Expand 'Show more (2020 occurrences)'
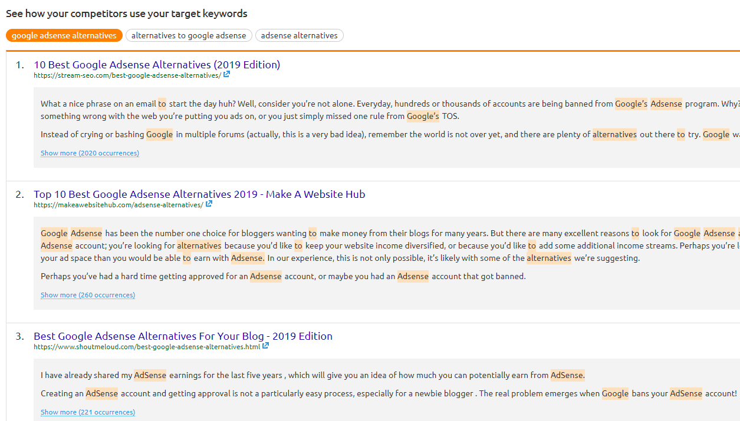740x421 pixels. pyautogui.click(x=90, y=153)
